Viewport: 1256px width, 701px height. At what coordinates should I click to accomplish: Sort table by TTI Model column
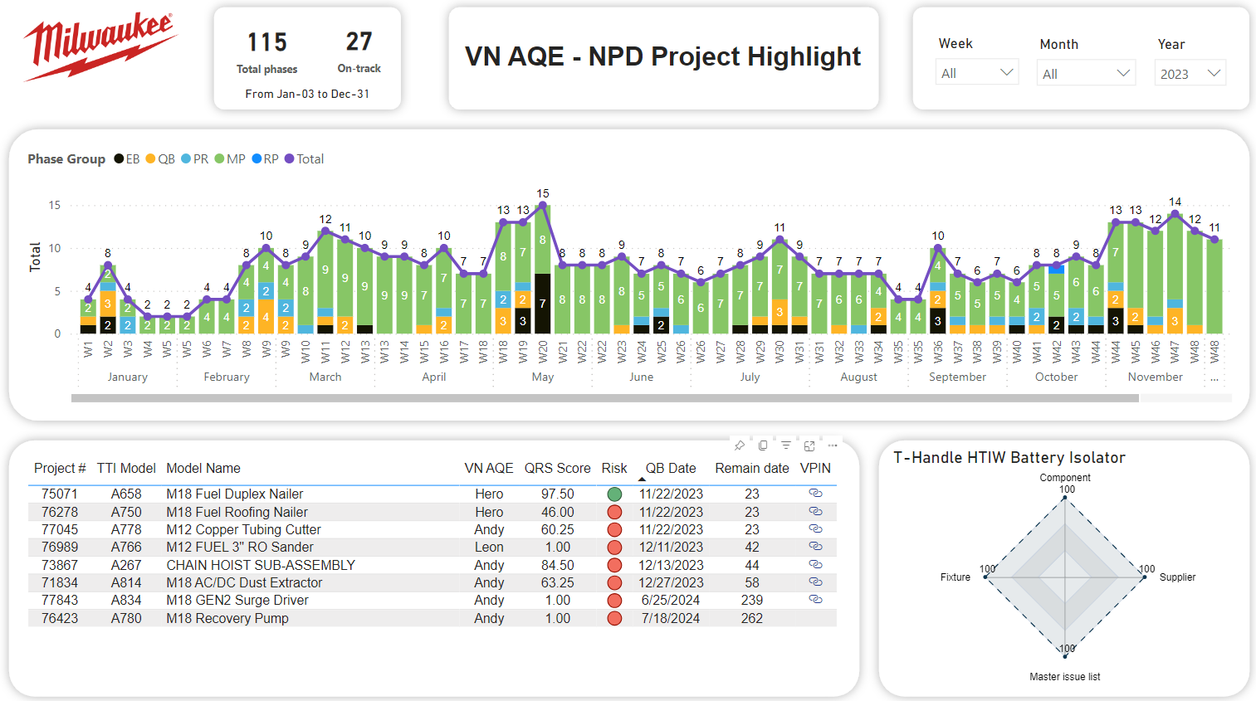[126, 468]
